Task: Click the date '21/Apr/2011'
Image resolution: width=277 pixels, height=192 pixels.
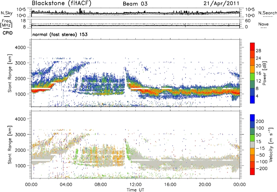Action: click(x=221, y=3)
